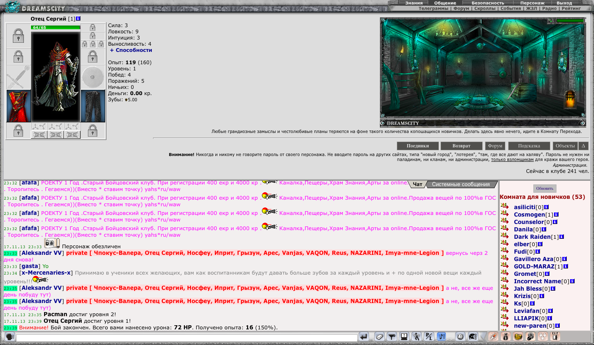Click the send message arrow icon
The image size is (594, 345).
point(363,337)
